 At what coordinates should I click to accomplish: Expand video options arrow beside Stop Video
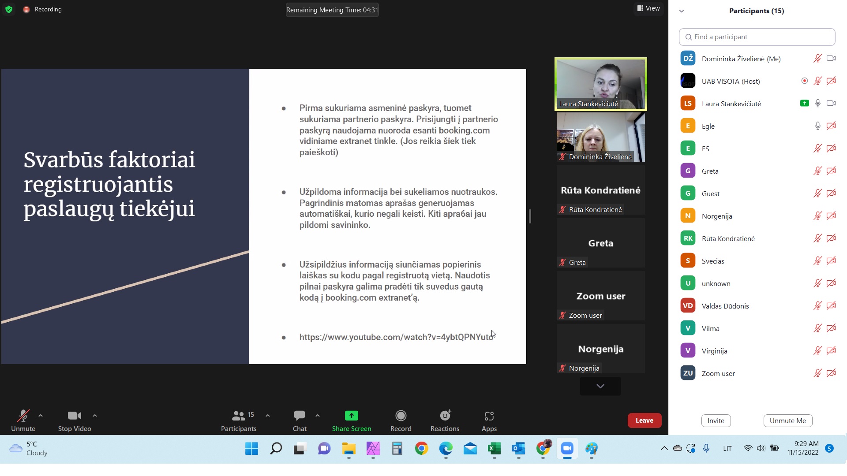click(x=95, y=416)
